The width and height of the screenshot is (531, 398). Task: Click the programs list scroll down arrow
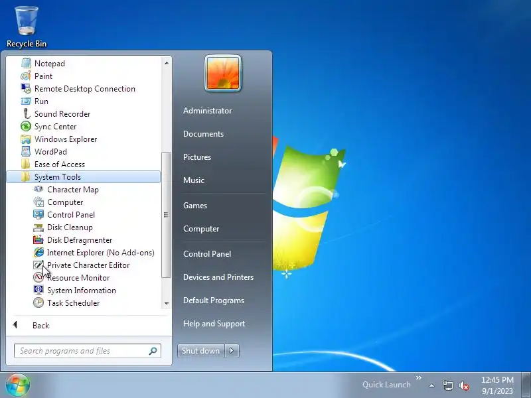click(167, 304)
